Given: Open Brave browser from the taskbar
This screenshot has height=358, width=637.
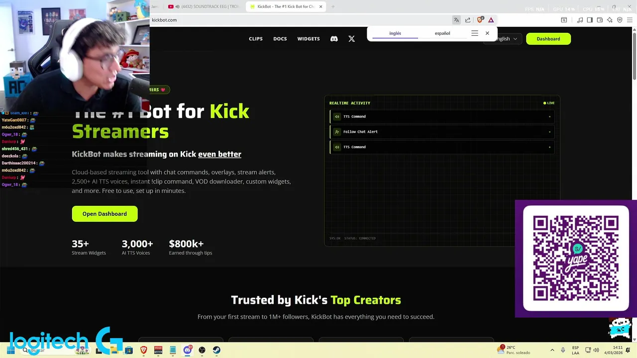Looking at the screenshot, I should pyautogui.click(x=143, y=350).
